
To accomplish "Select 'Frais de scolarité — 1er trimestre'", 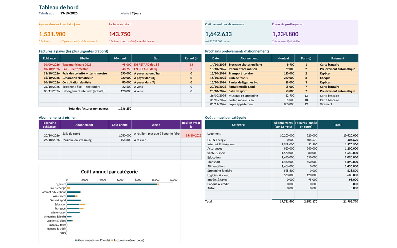I will point(84,73).
